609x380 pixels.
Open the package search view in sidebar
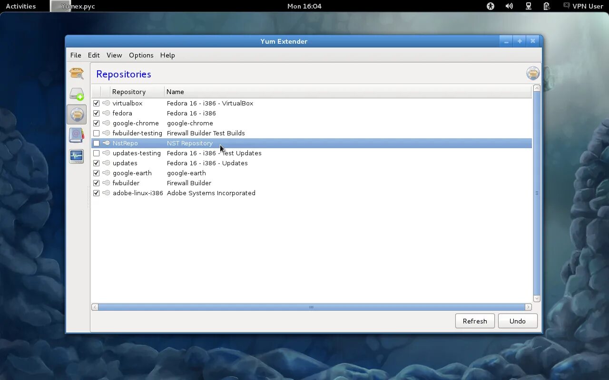77,74
